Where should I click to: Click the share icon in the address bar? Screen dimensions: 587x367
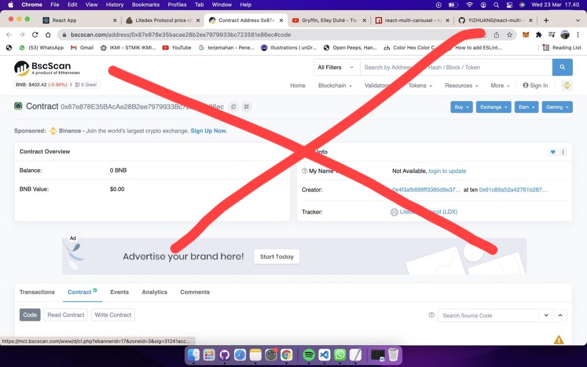(x=497, y=35)
